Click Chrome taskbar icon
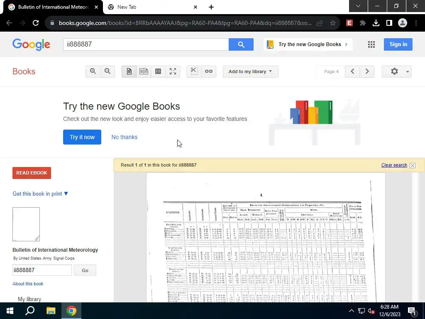 point(71,311)
